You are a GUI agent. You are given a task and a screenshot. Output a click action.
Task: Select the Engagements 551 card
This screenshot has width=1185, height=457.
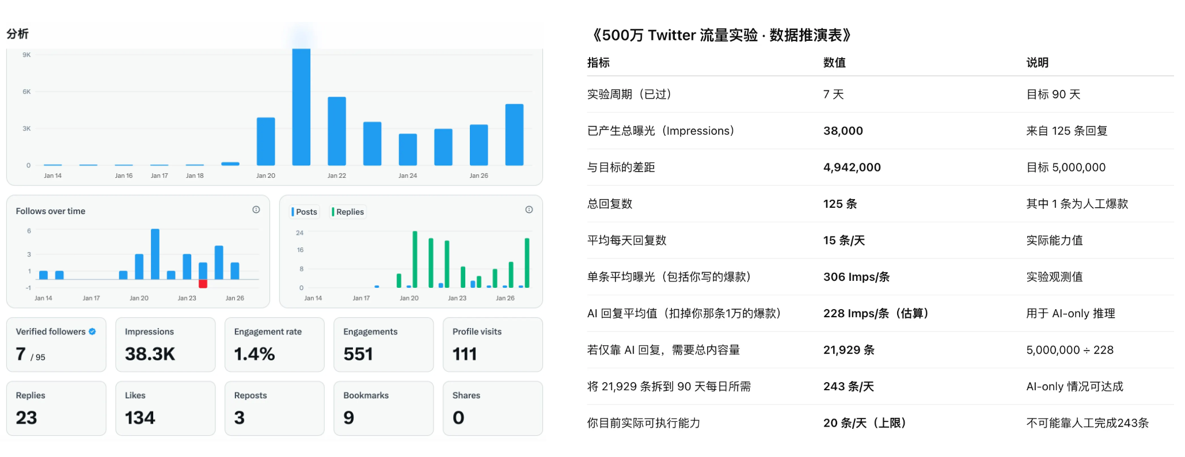coord(383,345)
